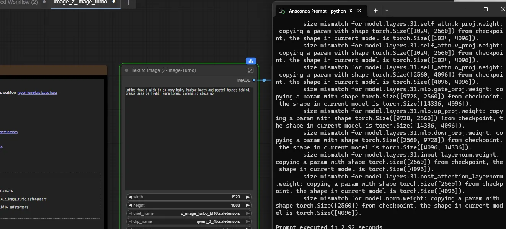The width and height of the screenshot is (506, 229).
Task: Enter the subgraph via node's expand icon
Action: tap(251, 70)
